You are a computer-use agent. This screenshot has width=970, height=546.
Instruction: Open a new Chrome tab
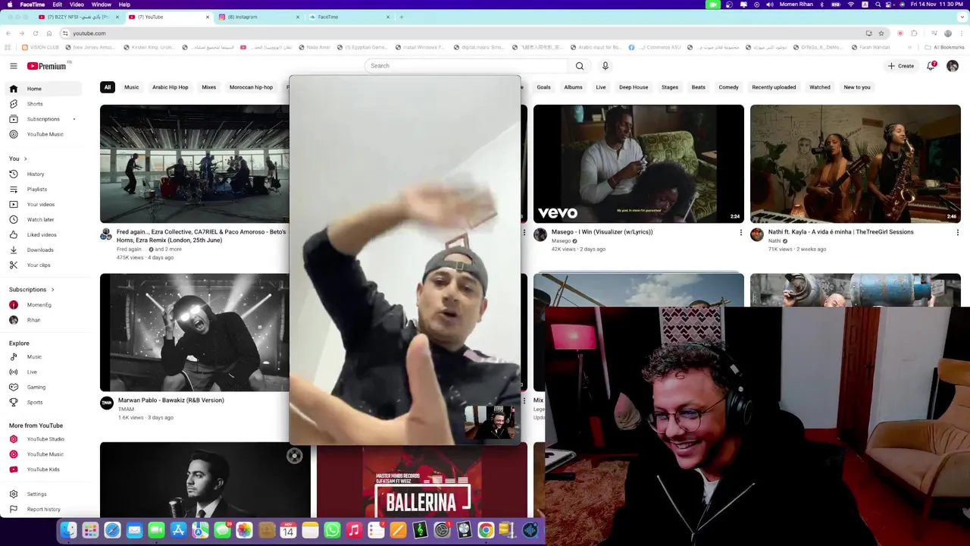(402, 17)
